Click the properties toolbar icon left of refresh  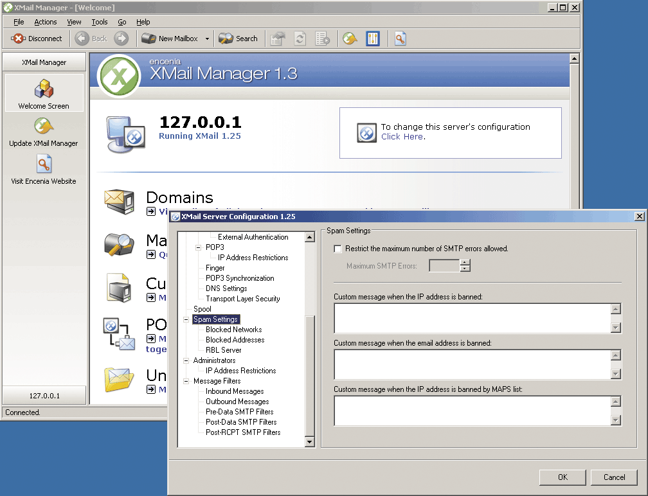pos(278,39)
